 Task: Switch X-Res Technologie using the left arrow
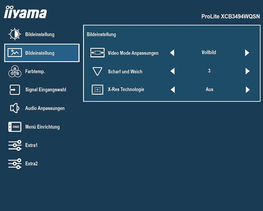click(x=173, y=89)
